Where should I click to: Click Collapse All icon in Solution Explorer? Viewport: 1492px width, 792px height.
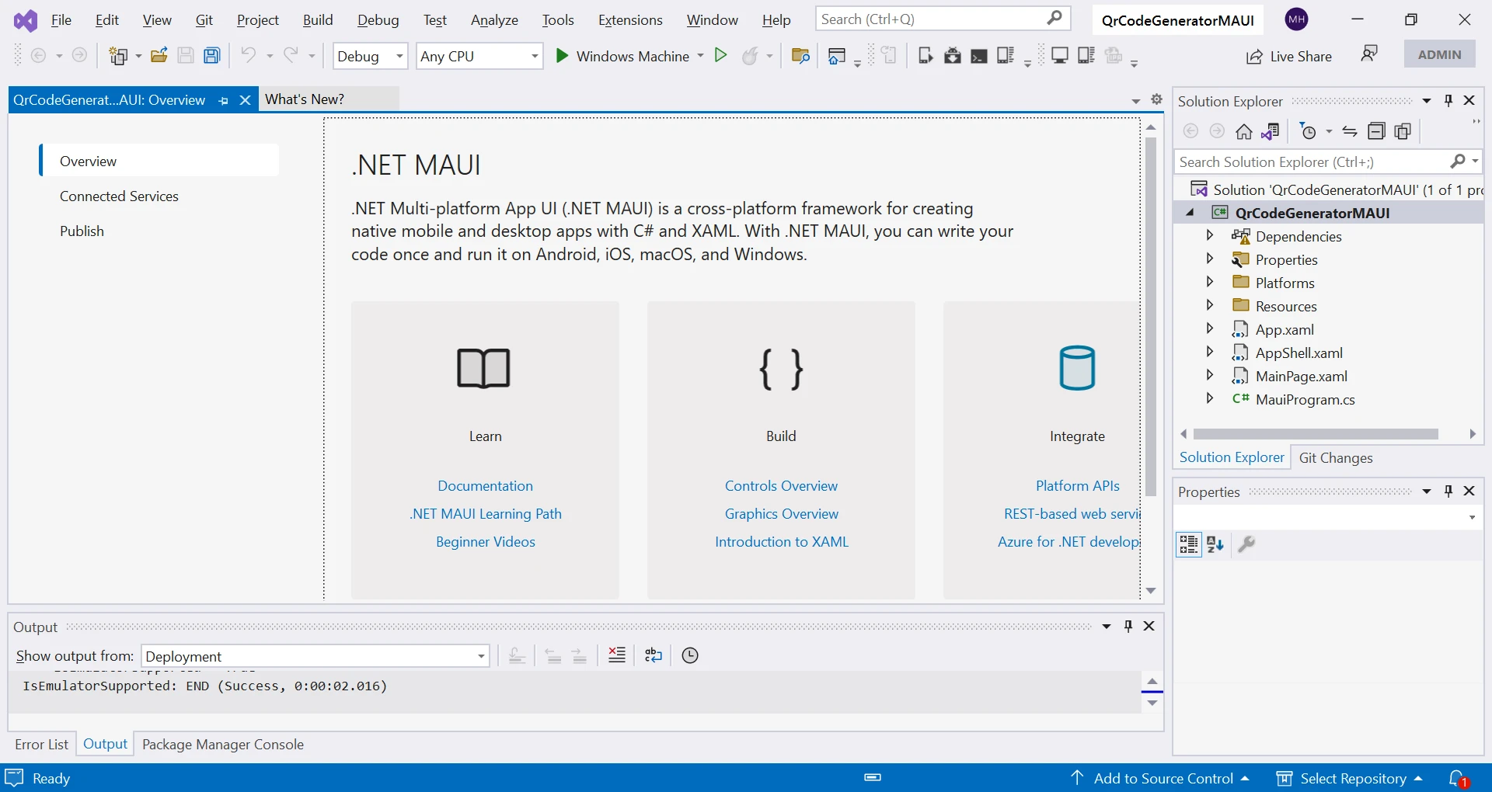(1376, 131)
